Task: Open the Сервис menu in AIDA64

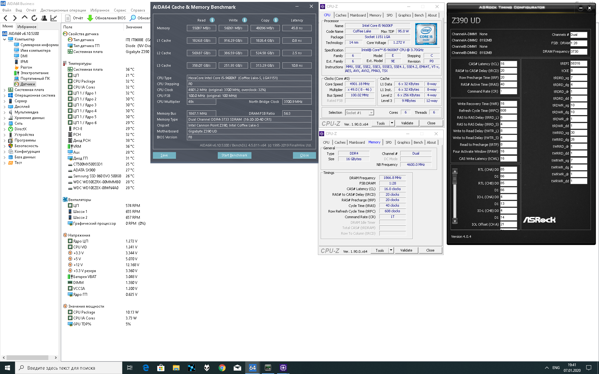Action: (x=120, y=10)
